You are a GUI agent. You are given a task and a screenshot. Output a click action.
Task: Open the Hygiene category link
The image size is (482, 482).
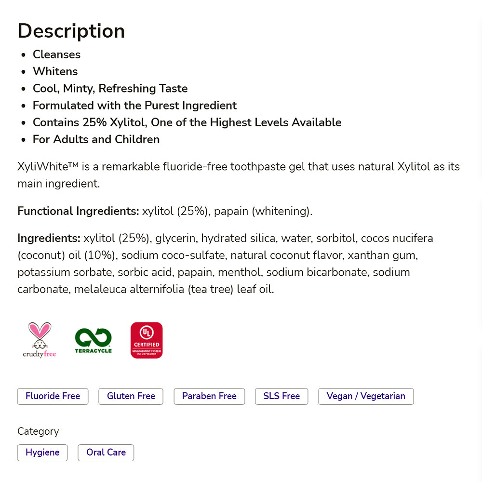[42, 453]
